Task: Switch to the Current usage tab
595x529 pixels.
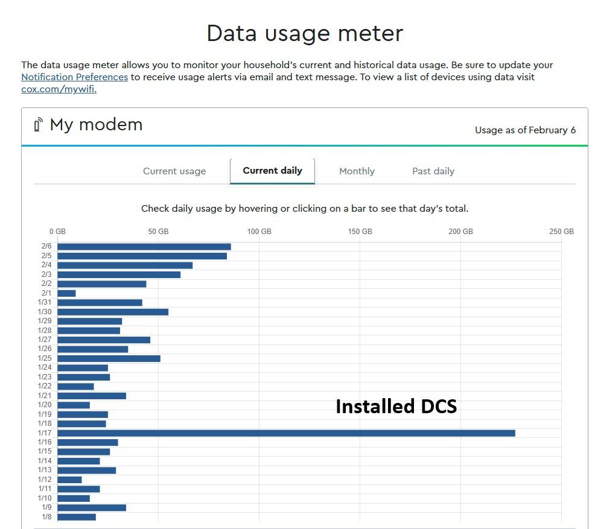Action: [x=174, y=171]
